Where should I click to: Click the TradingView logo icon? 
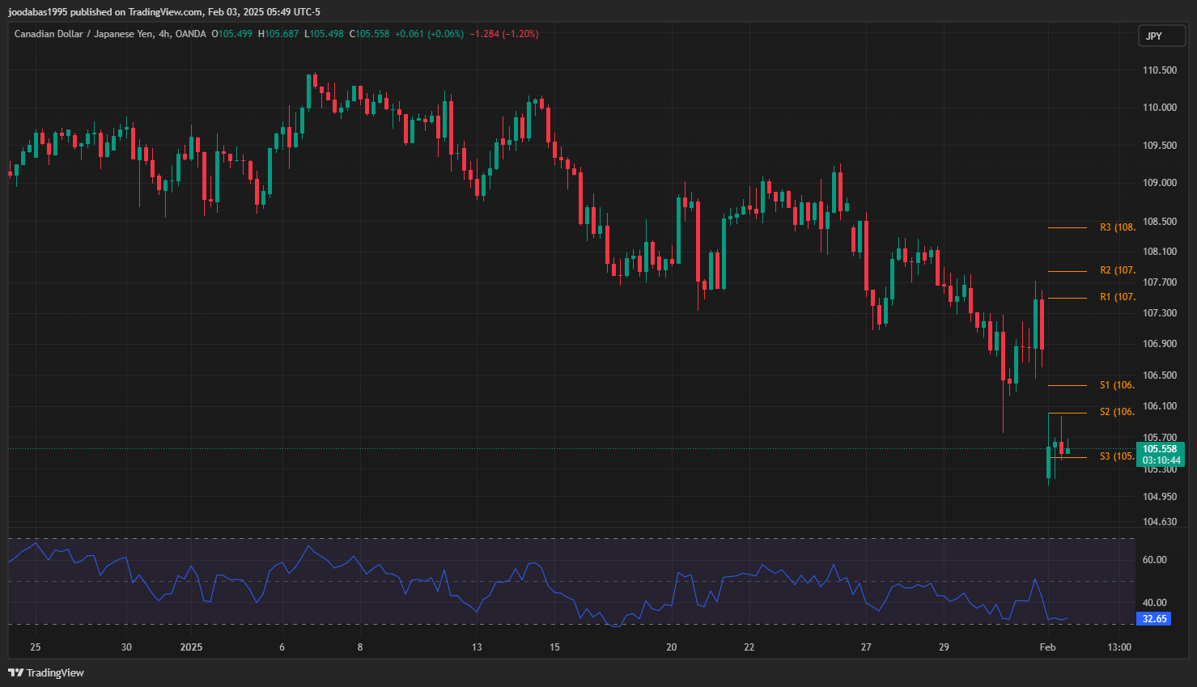(x=15, y=672)
